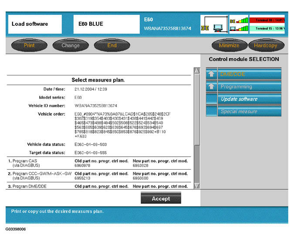Click the blank square beside Update software
Image resolution: width=294 pixels, height=242 pixels.
(211, 99)
